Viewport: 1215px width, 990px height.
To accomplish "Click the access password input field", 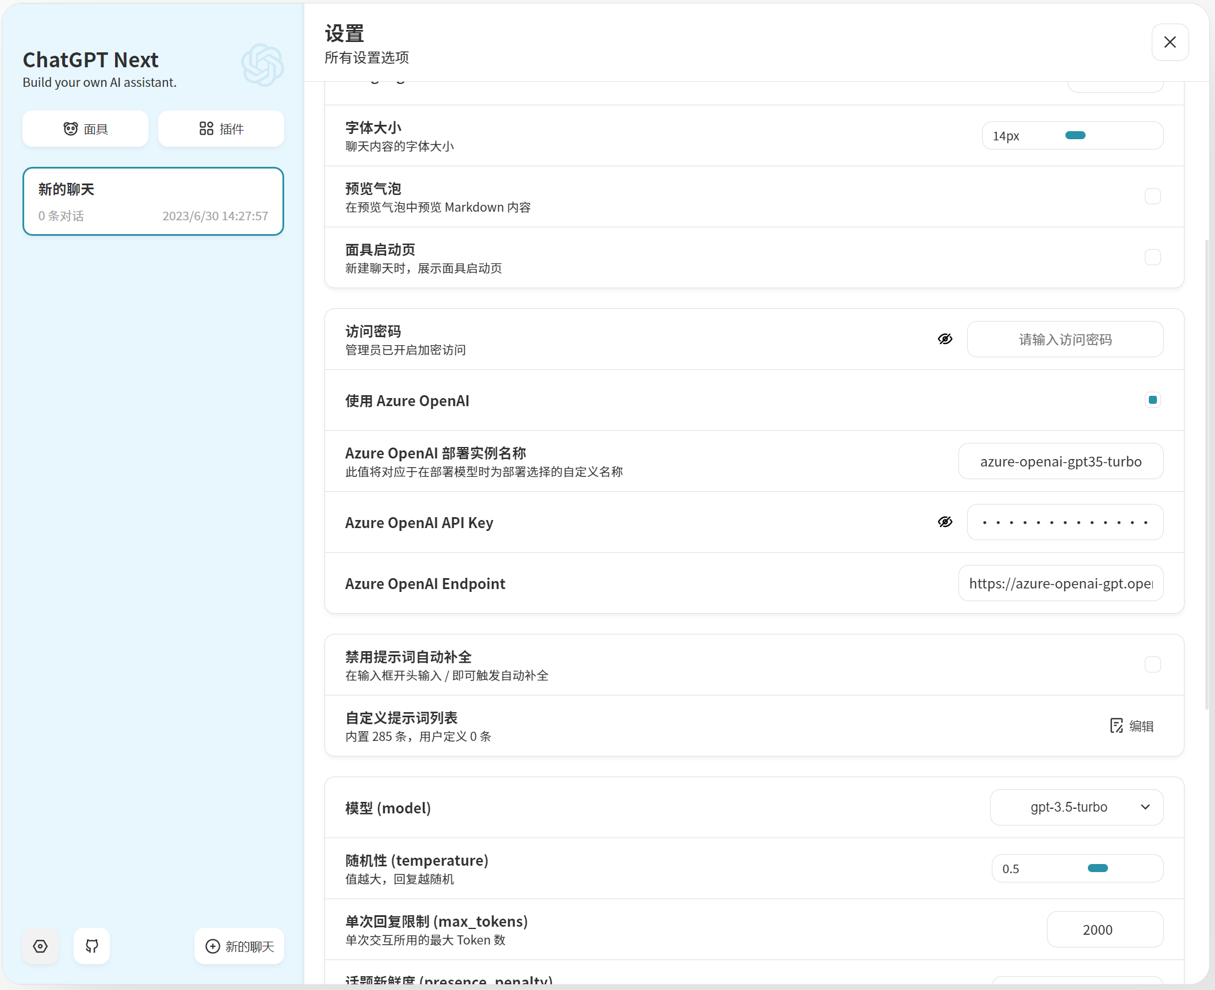I will tap(1065, 339).
